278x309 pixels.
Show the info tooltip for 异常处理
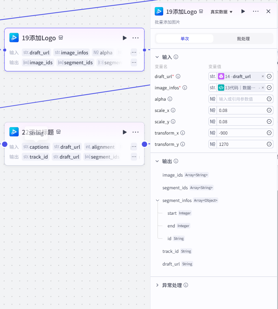pyautogui.click(x=186, y=285)
